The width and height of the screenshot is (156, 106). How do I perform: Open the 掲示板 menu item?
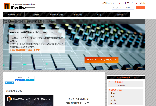pyautogui.click(x=120, y=15)
